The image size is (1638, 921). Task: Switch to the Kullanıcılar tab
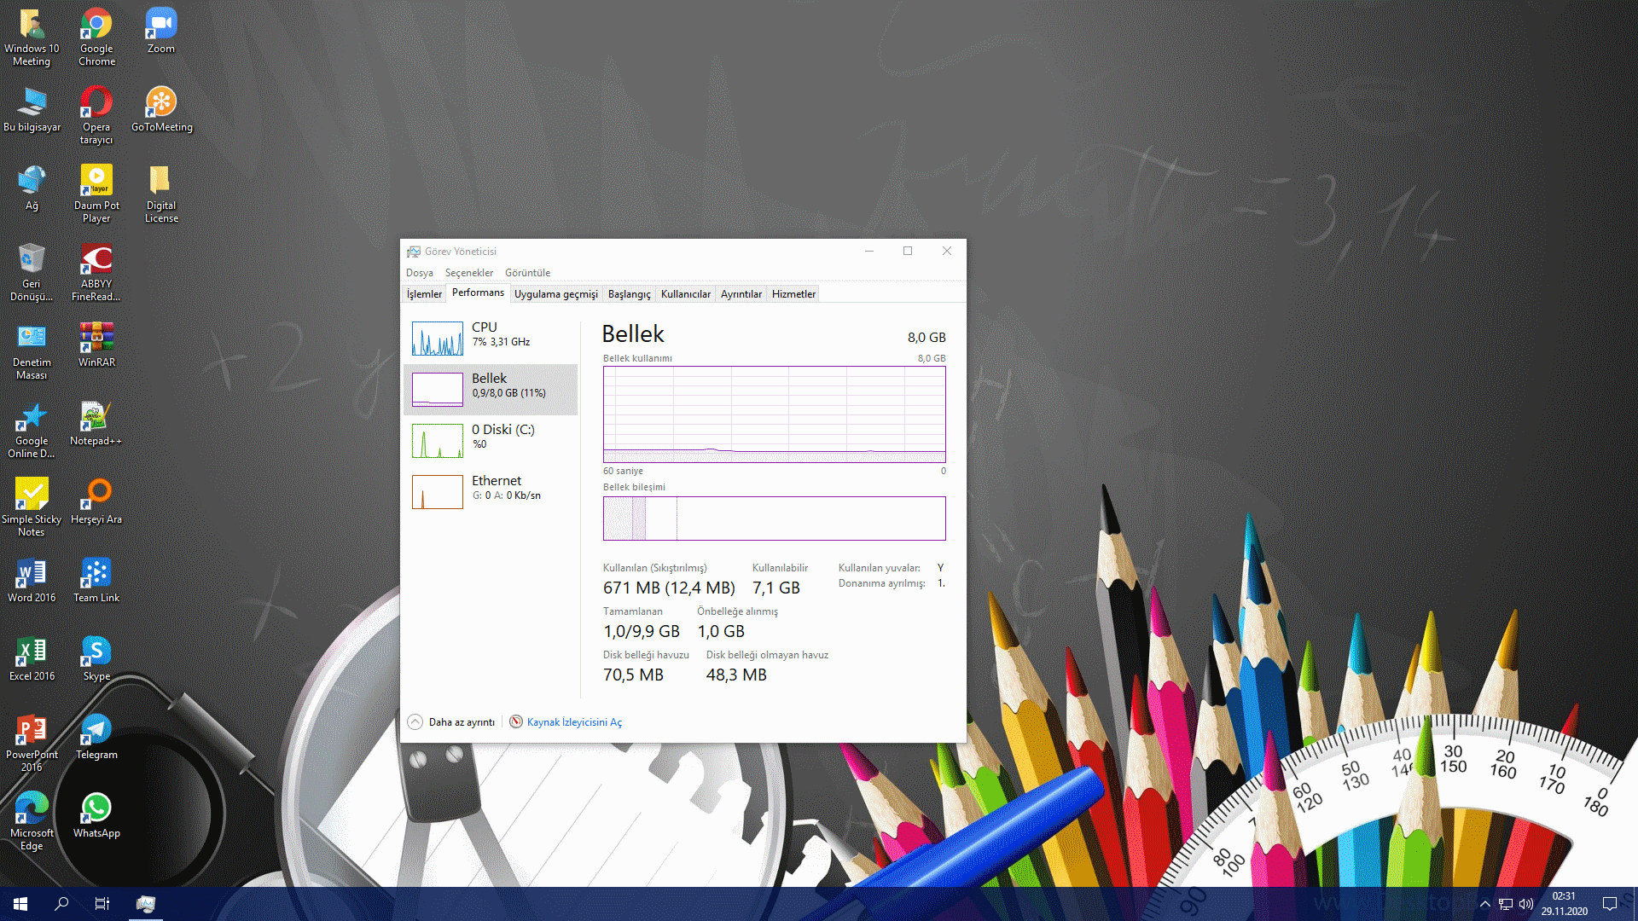[685, 294]
